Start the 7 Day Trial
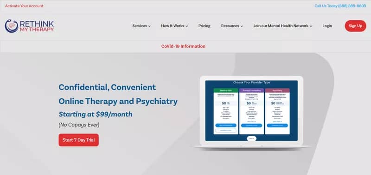Viewport: 371px width, 175px height. pyautogui.click(x=79, y=140)
